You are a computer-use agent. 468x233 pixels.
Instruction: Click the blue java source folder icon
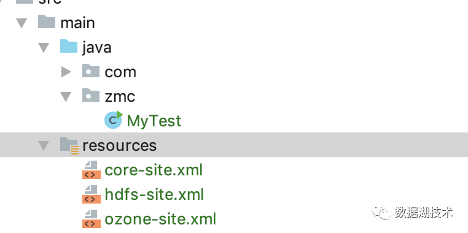coord(69,47)
